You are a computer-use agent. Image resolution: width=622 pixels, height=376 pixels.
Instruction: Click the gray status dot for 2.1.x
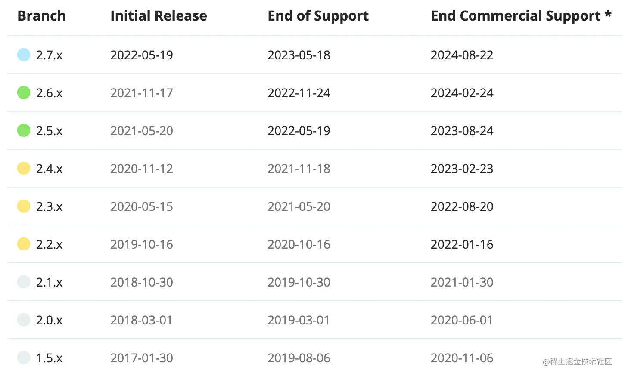coord(24,282)
